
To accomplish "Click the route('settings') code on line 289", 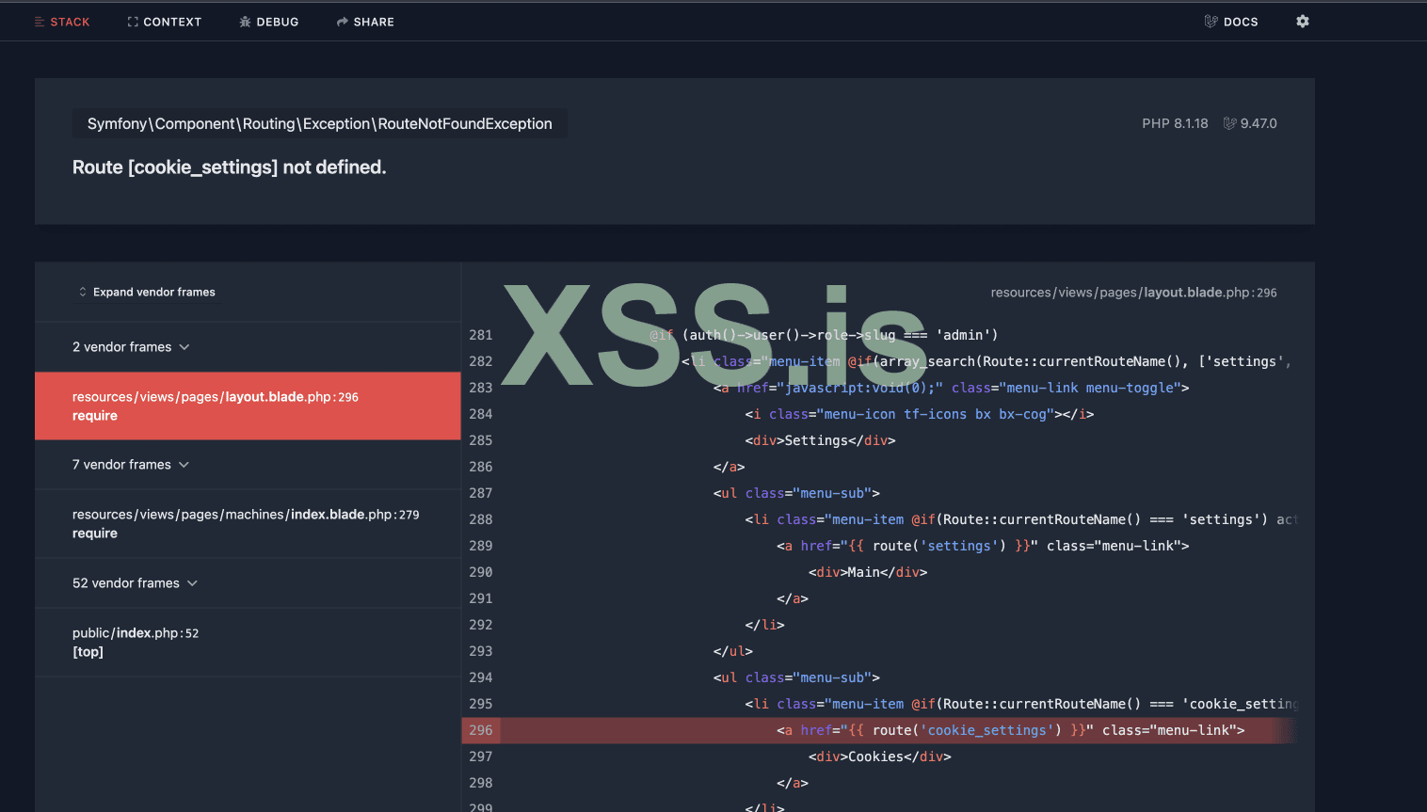I will [x=939, y=546].
